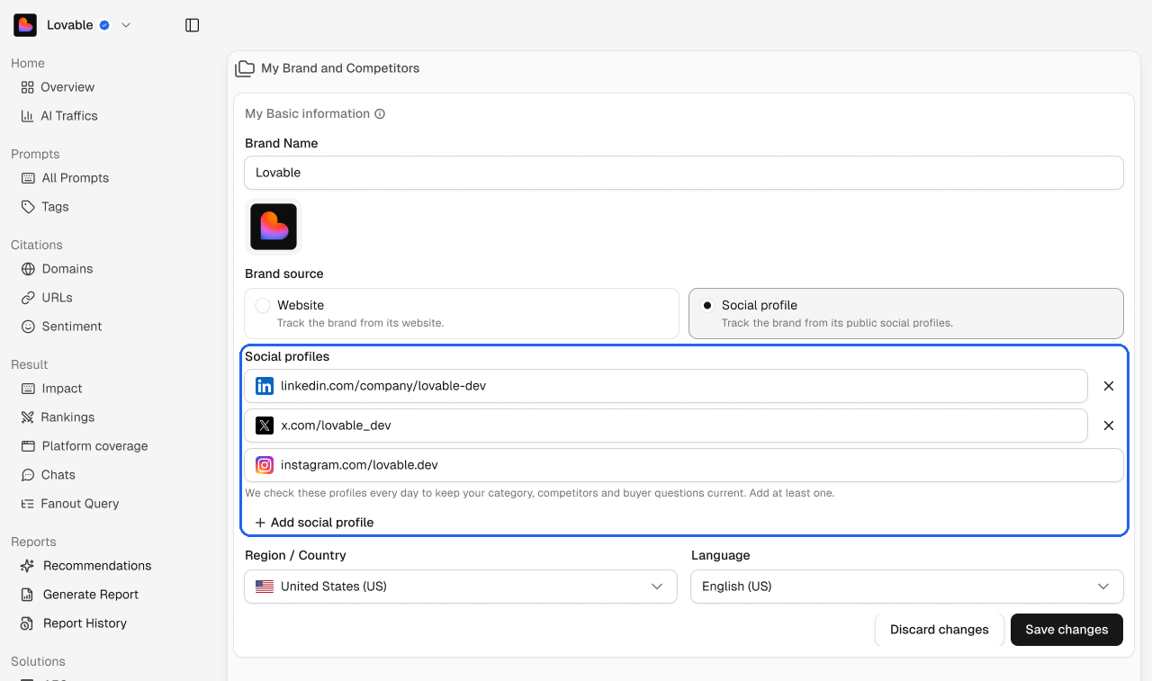Edit the instagram.com/lovable.dev profile field

coord(684,465)
